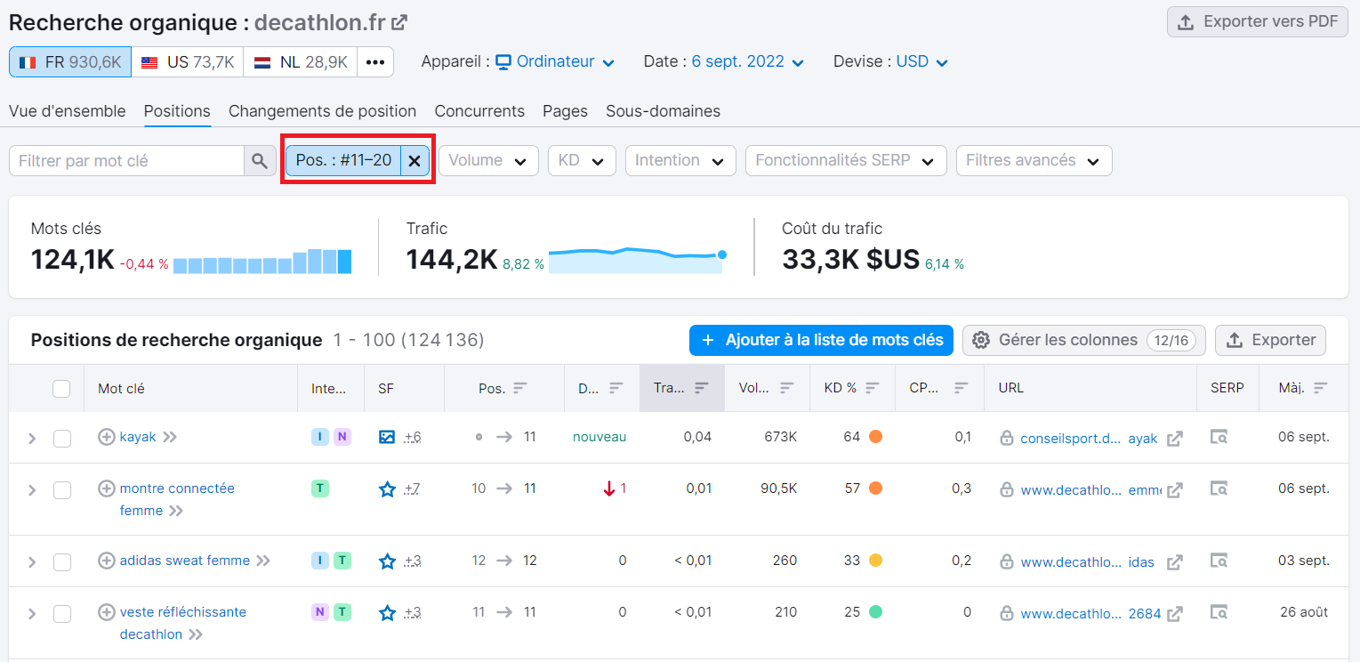Open the Intention filter dropdown

pos(680,161)
